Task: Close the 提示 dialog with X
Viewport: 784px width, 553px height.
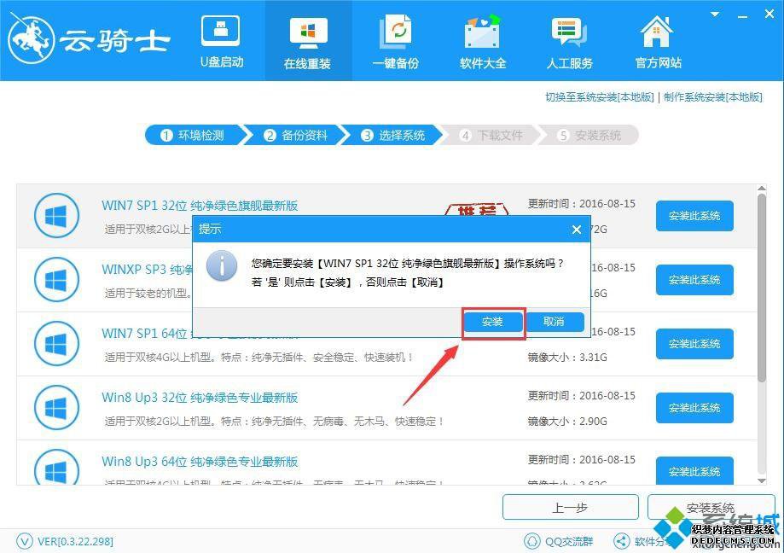Action: tap(576, 230)
